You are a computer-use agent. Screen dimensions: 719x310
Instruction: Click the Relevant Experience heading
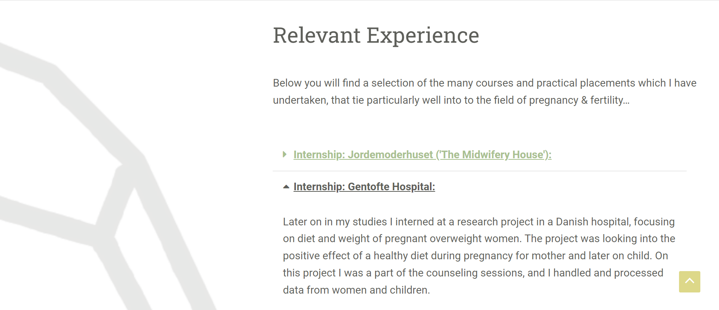[376, 35]
